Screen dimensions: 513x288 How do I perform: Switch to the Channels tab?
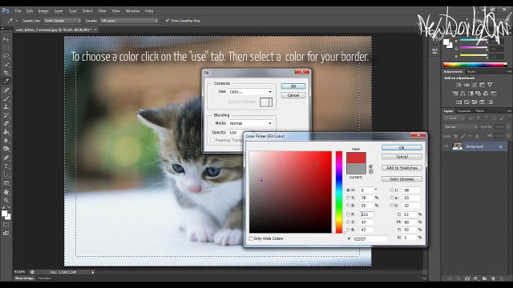(x=464, y=111)
